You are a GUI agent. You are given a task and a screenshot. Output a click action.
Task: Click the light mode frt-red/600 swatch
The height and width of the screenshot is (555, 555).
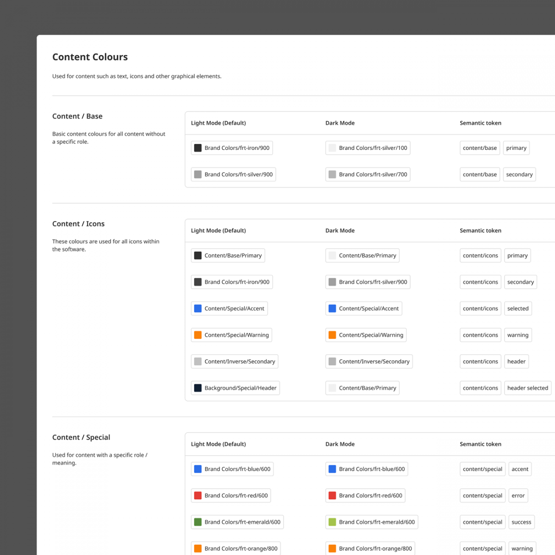point(197,495)
